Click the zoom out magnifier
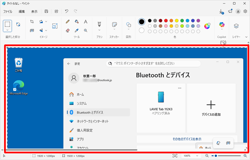The image size is (250, 160). (x=207, y=156)
